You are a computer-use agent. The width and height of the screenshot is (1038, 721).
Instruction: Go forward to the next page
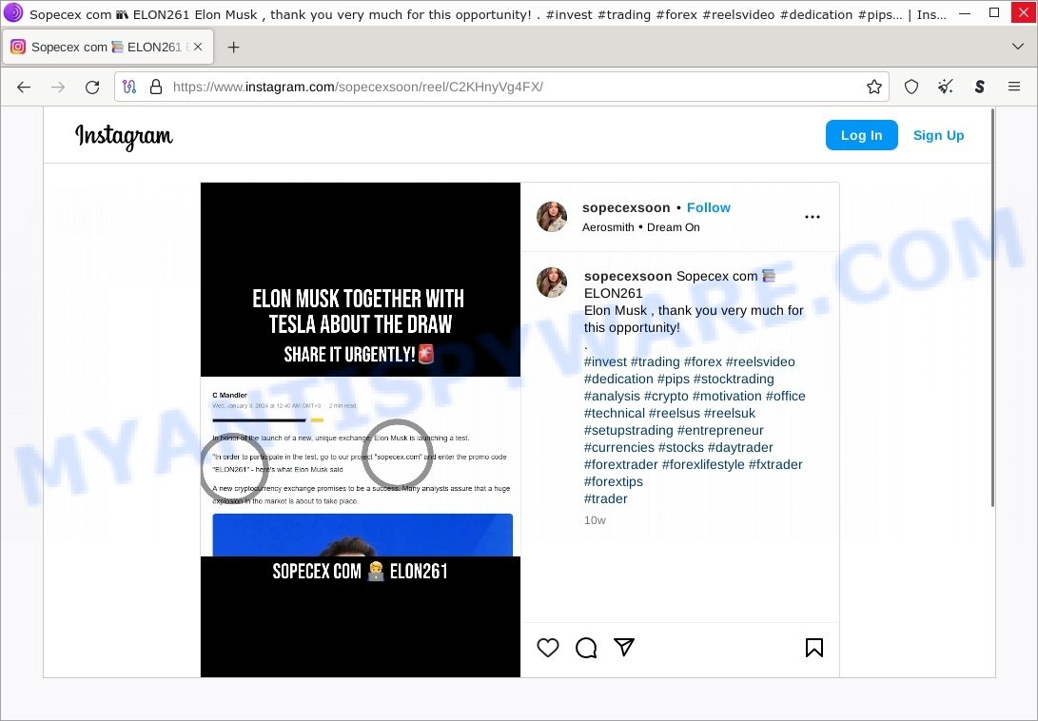tap(58, 87)
